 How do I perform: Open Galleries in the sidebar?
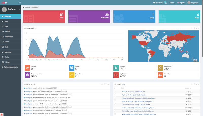point(7,32)
